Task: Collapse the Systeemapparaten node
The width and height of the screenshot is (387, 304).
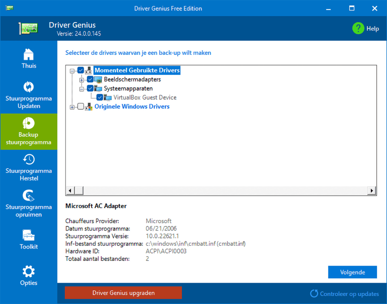Action: (x=82, y=89)
